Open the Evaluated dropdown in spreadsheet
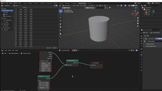The image size is (162, 91). 8,6
